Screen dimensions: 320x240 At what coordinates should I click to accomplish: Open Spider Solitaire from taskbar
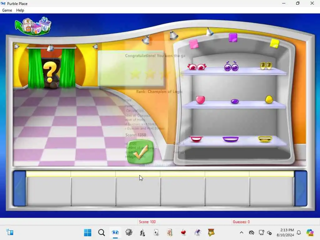pos(197,232)
